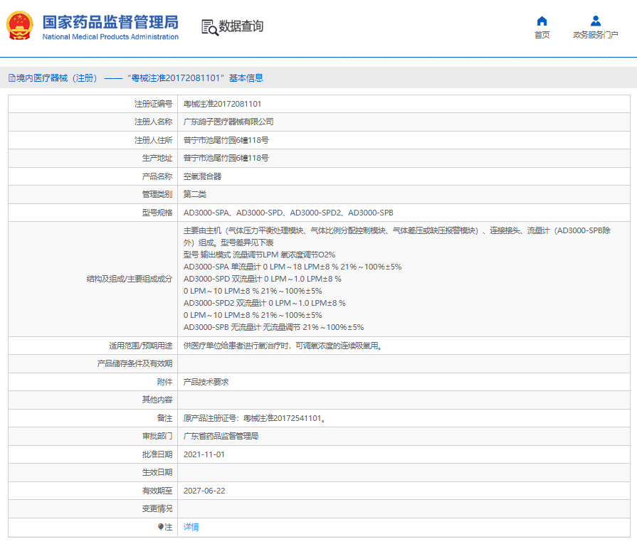Screen dimensions: 637x544
Task: Click attachment 产品技术要求
Action: pos(206,382)
